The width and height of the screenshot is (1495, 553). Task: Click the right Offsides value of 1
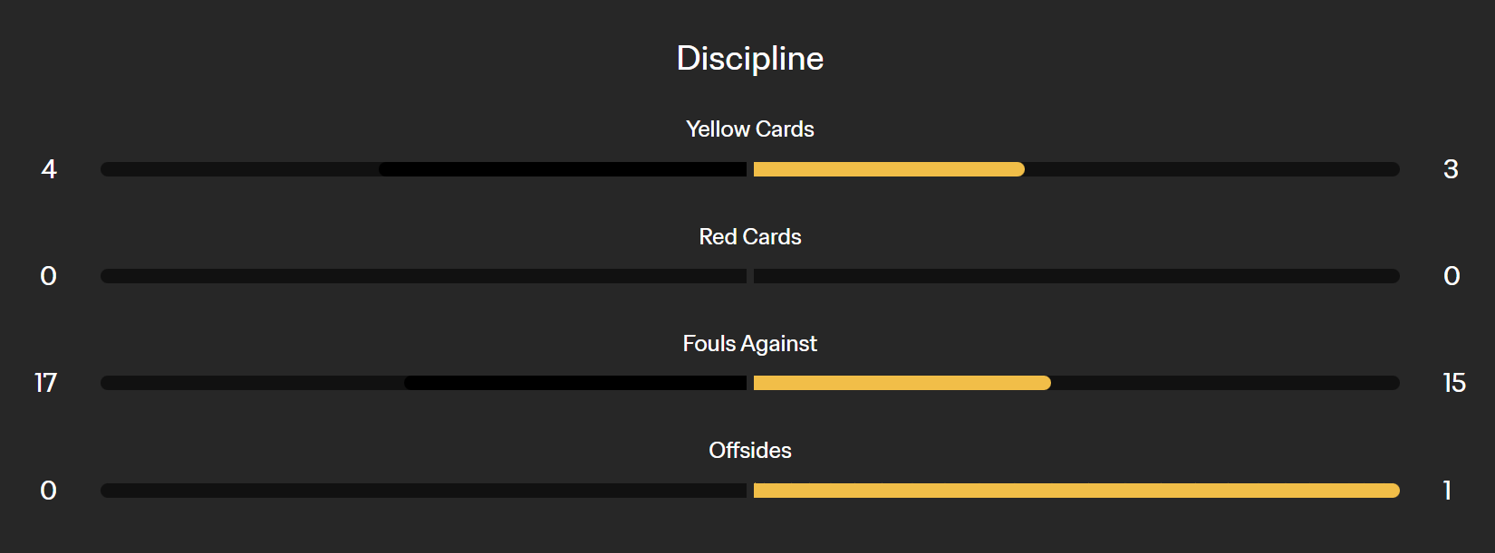[1447, 491]
